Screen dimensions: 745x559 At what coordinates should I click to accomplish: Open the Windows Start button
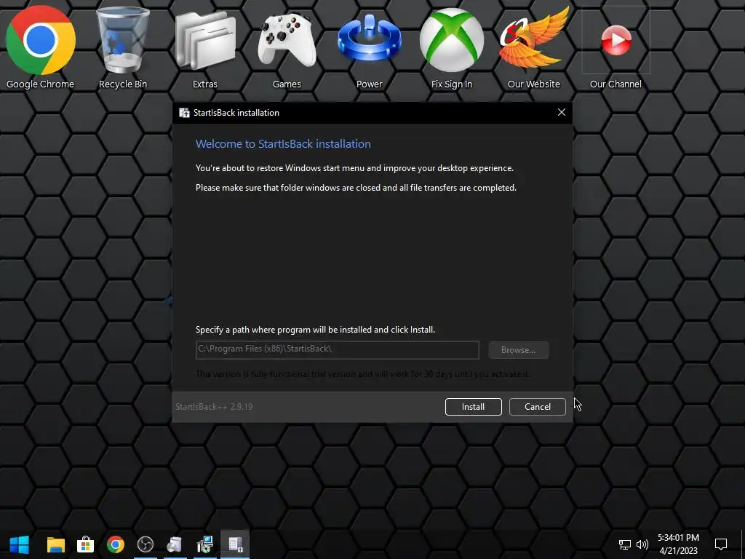tap(19, 544)
